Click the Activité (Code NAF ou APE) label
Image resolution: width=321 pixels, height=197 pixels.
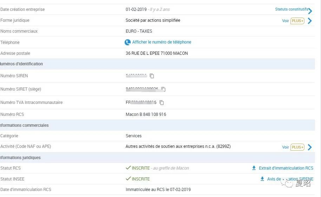coord(26,146)
